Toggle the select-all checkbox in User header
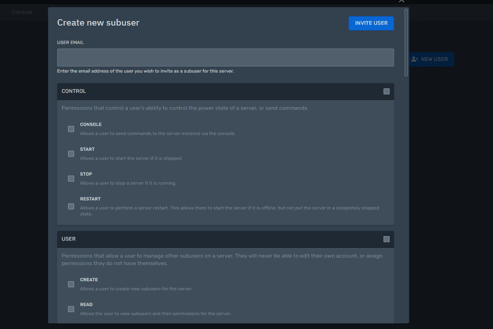493x329 pixels. pos(386,239)
